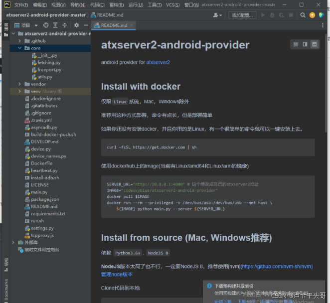Click project name in breadcrumb bar

point(46,15)
